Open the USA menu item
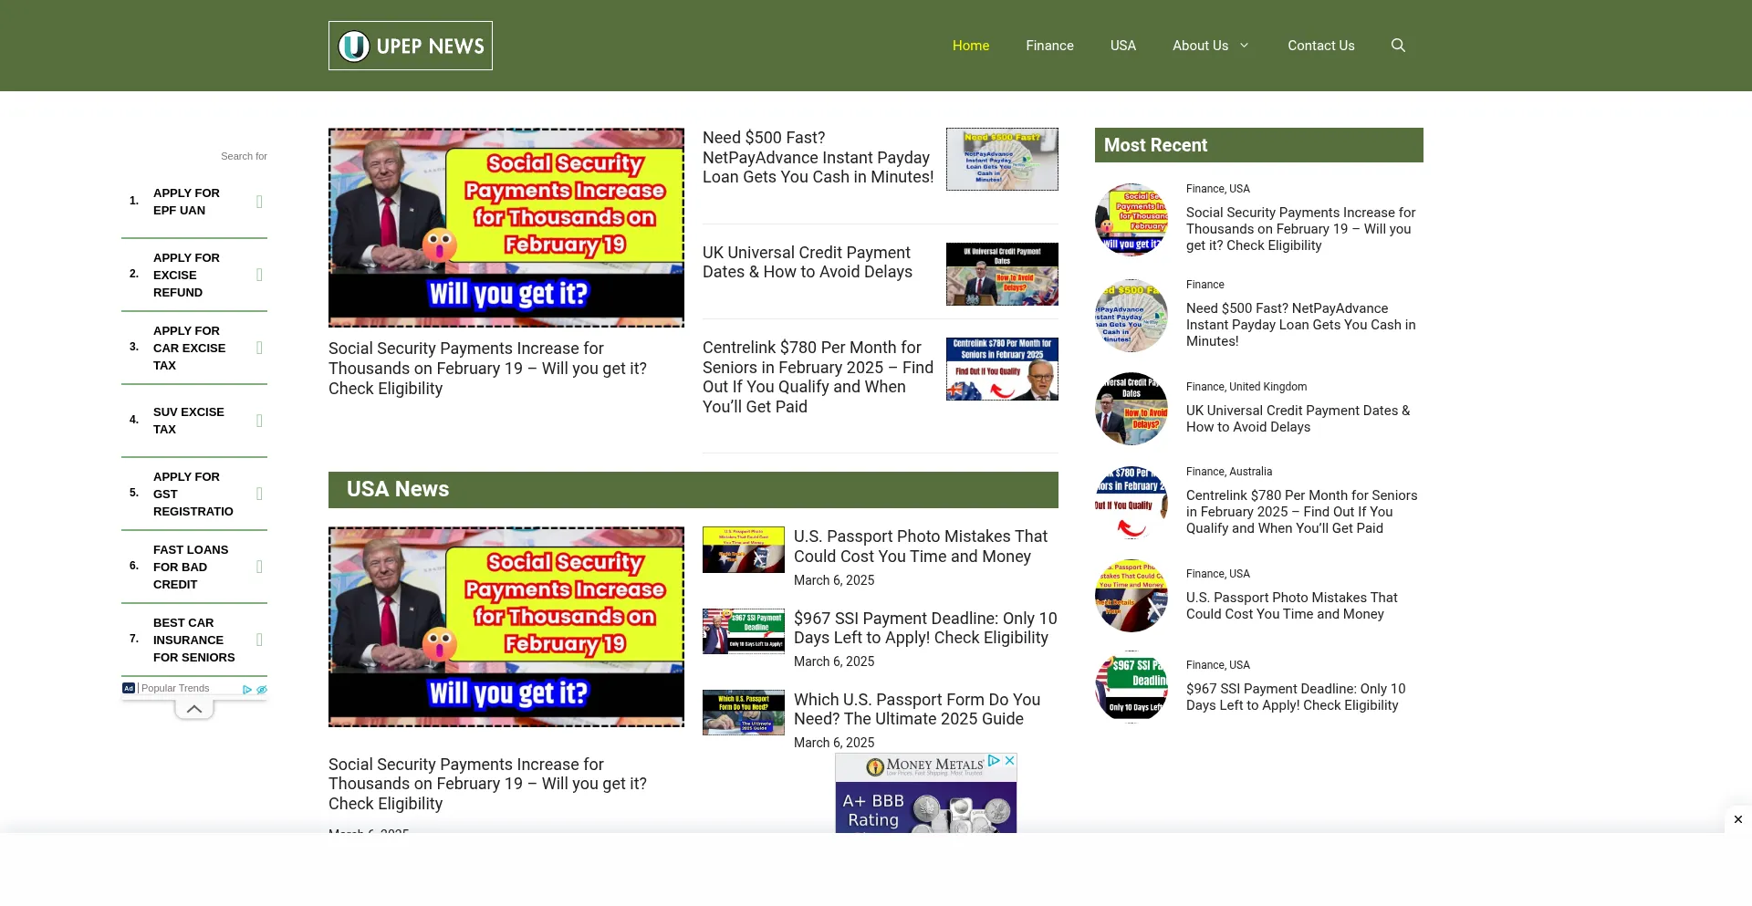Image resolution: width=1752 pixels, height=906 pixels. click(1123, 46)
